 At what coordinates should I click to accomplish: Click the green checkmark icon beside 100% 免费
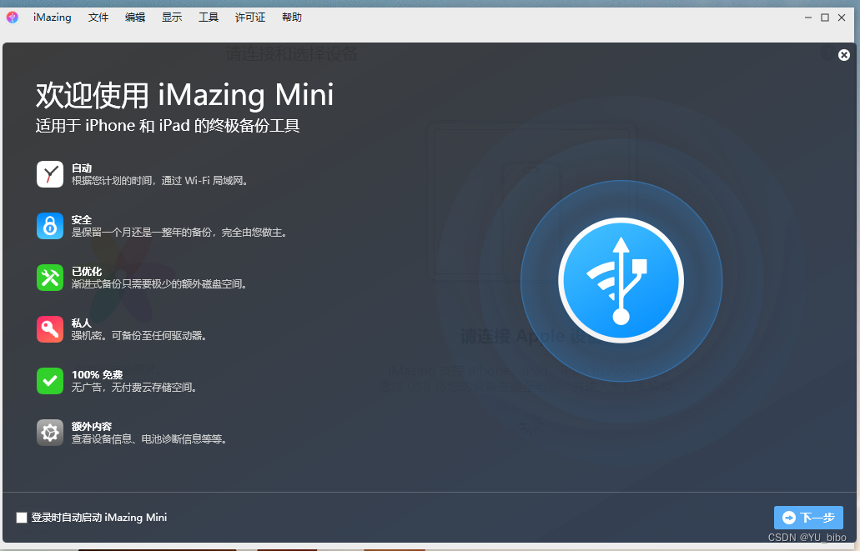50,381
